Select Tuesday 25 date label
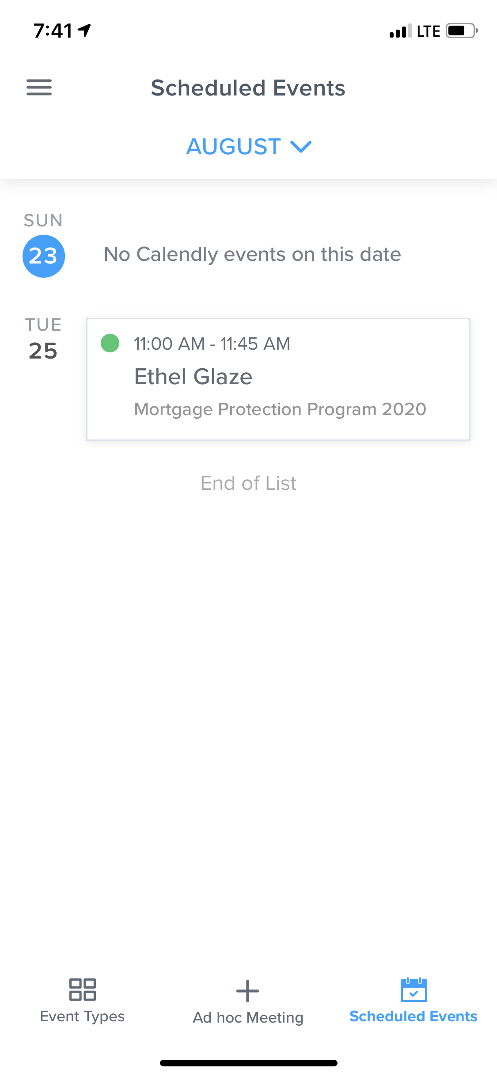The width and height of the screenshot is (497, 1077). [x=43, y=351]
